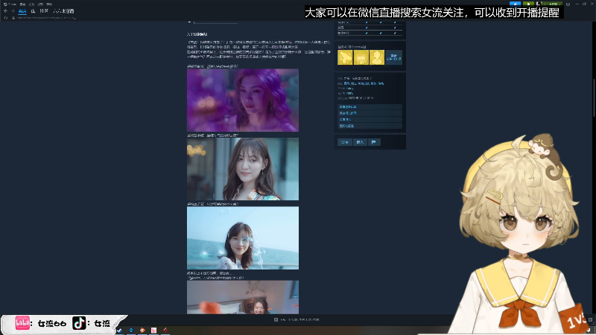The width and height of the screenshot is (596, 335).
Task: Click the Embed button below game details
Action: [360, 142]
